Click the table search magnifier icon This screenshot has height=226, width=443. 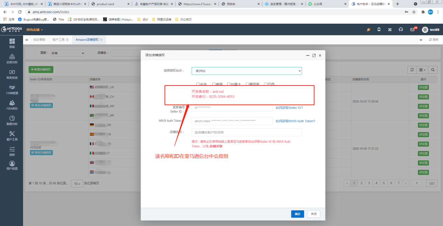[433, 70]
